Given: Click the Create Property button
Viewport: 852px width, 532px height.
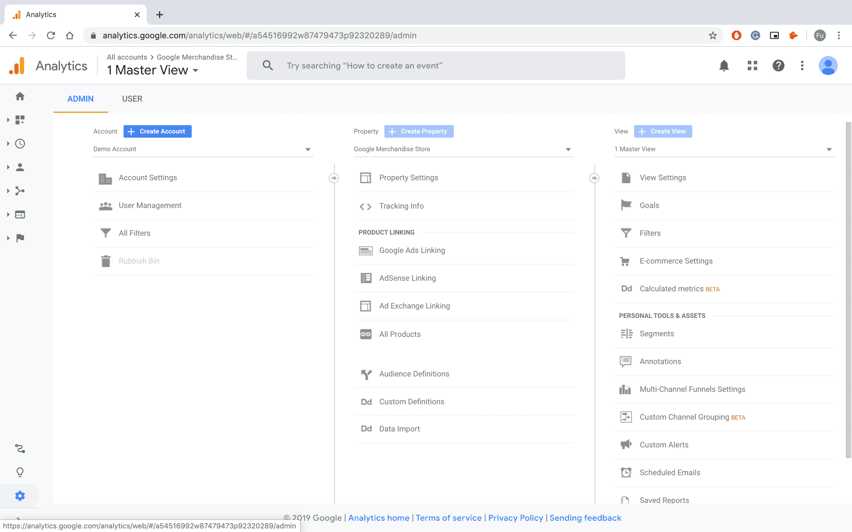Looking at the screenshot, I should point(419,131).
